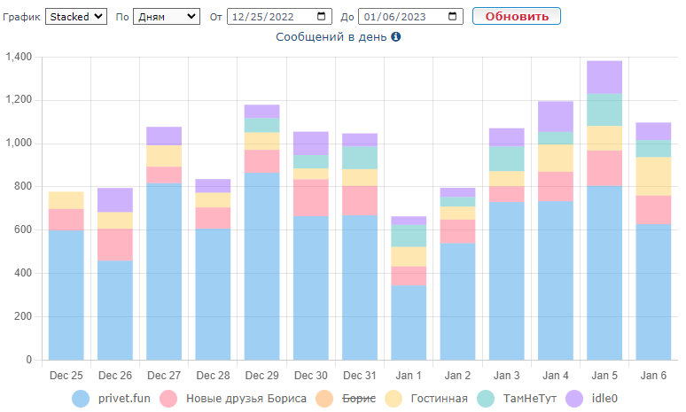Toggle Гостинная series legend swatch
This screenshot has height=412, width=686.
[394, 399]
